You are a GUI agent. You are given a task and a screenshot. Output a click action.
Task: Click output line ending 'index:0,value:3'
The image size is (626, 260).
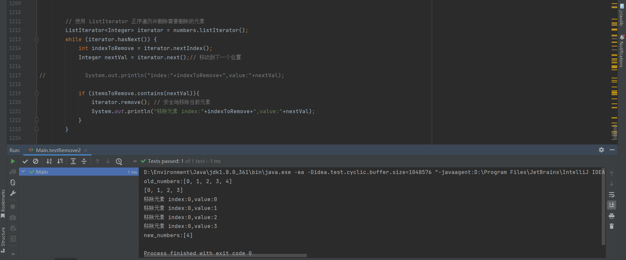(180, 226)
